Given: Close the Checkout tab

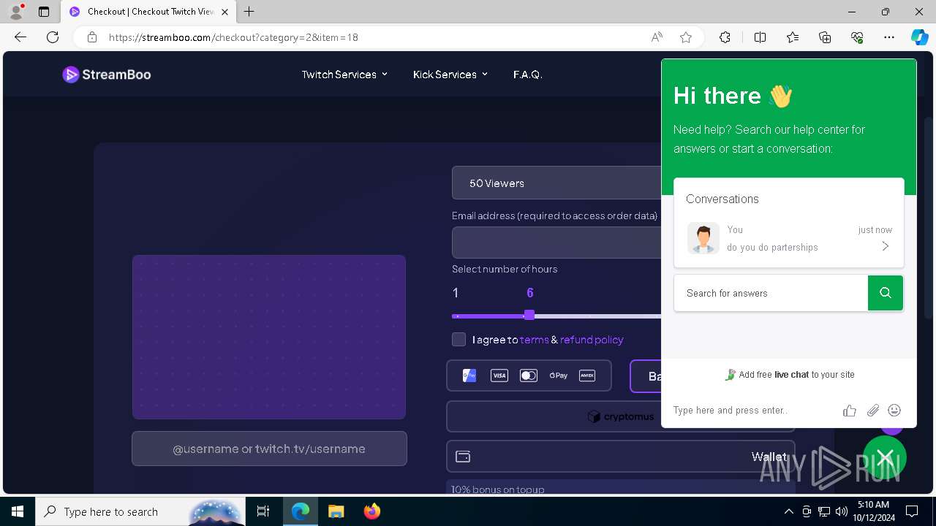Looking at the screenshot, I should point(224,12).
